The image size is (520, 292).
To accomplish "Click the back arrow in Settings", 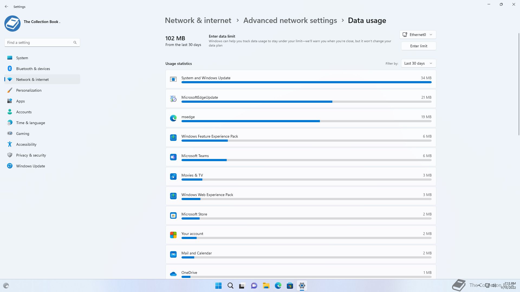I will 6,6.
